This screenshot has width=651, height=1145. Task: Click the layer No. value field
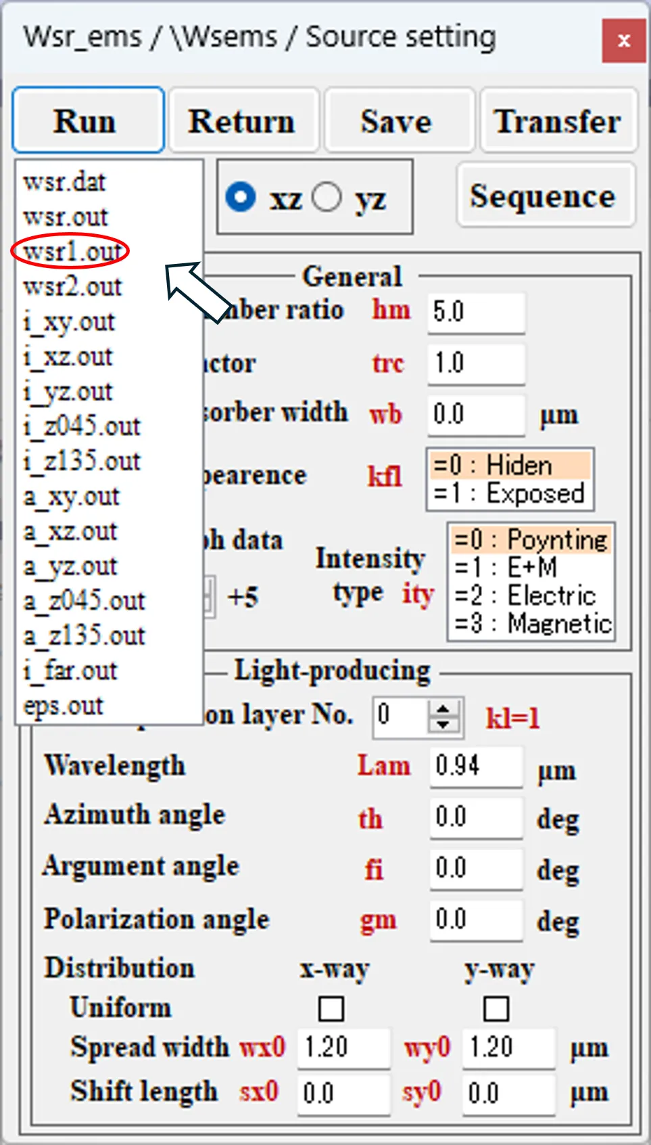[x=402, y=717]
